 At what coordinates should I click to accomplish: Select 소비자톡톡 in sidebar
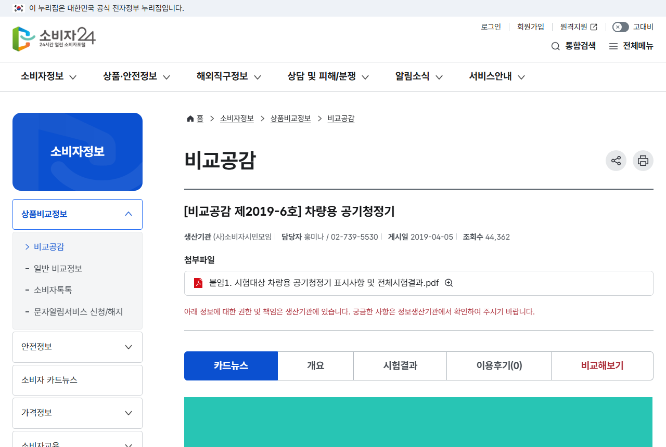(x=53, y=290)
